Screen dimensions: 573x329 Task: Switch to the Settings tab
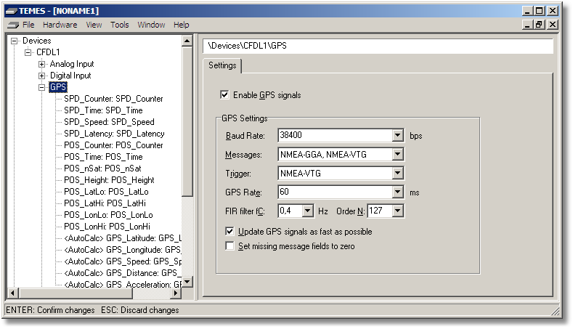(x=222, y=65)
